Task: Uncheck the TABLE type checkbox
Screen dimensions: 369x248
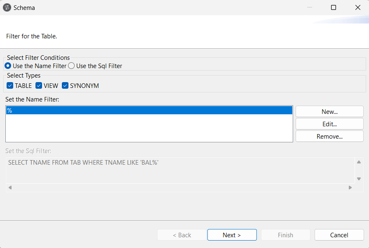Action: (10, 85)
